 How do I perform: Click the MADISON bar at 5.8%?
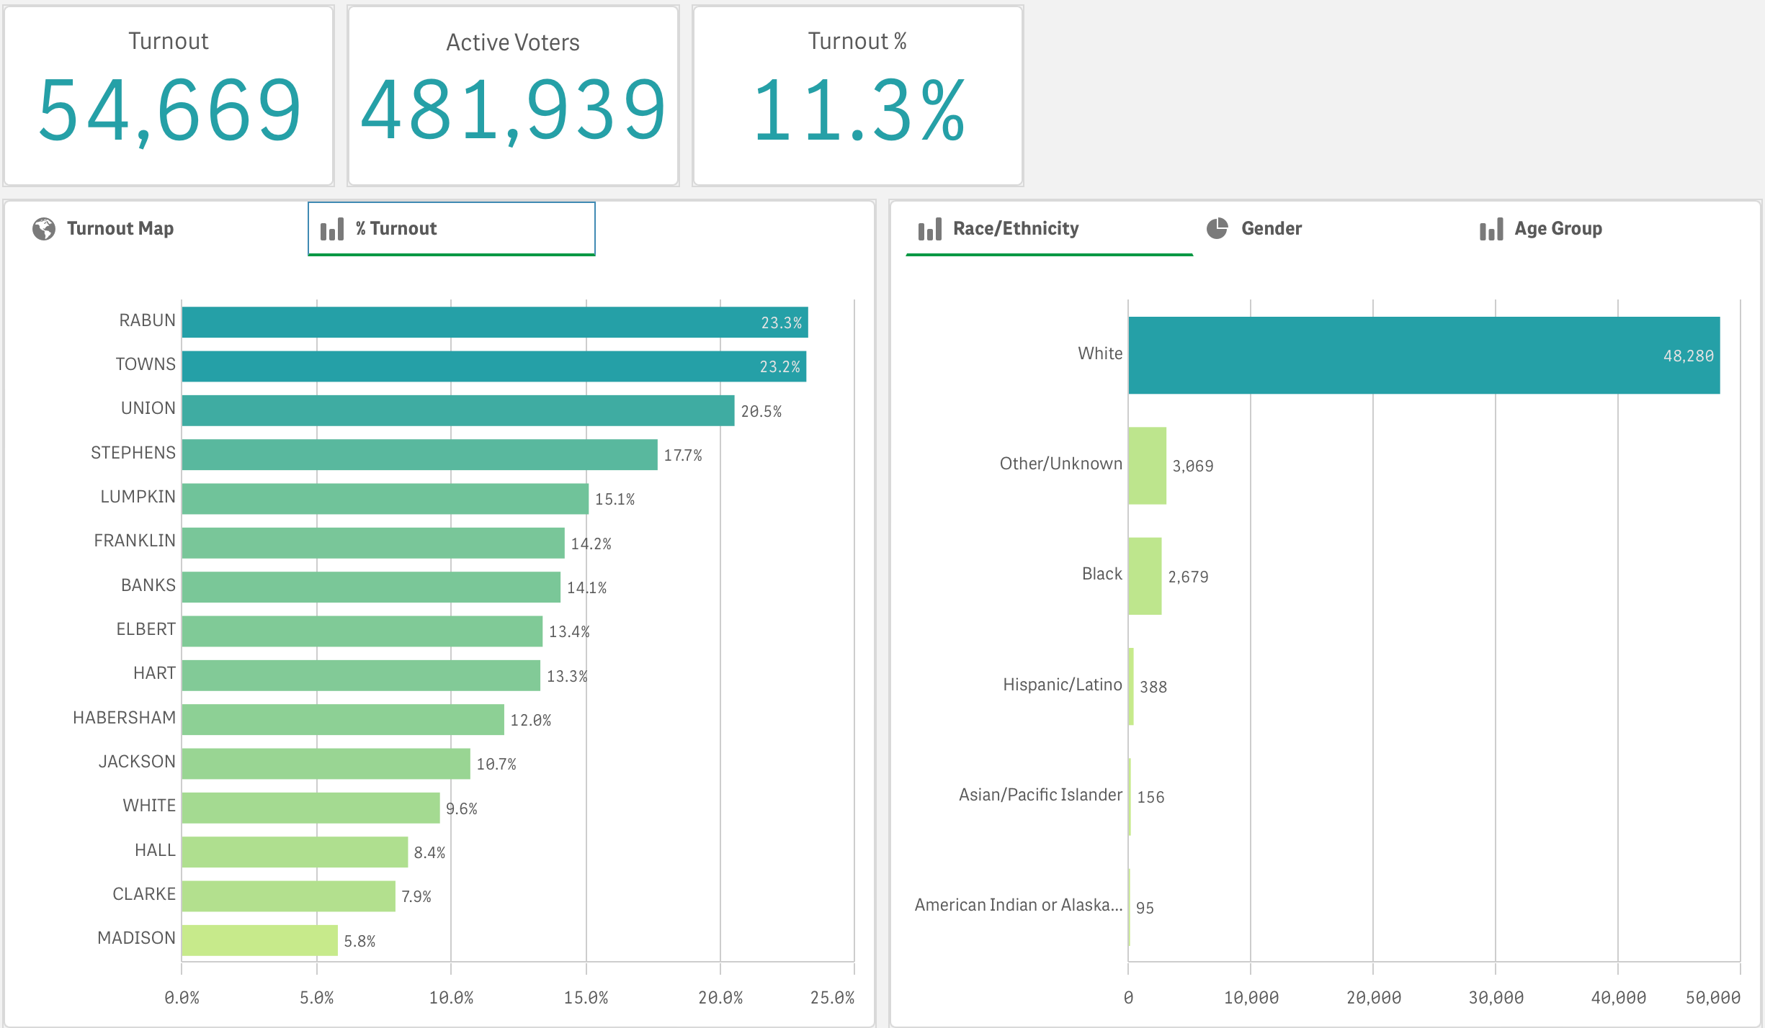point(259,940)
